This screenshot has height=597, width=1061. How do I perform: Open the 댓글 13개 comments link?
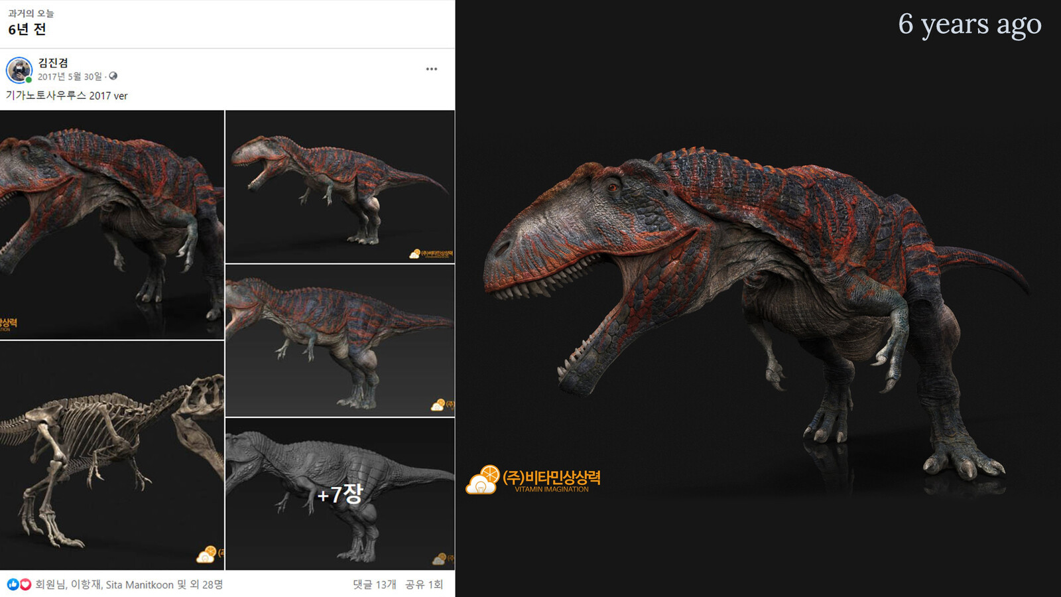tap(374, 584)
